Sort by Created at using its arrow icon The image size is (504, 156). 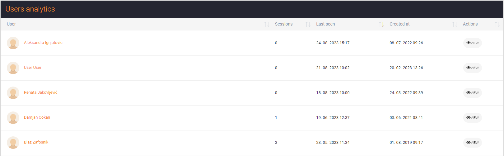click(x=455, y=24)
